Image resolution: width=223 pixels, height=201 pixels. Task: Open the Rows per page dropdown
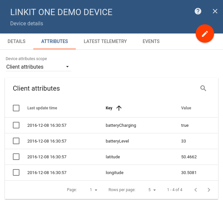pos(152,190)
